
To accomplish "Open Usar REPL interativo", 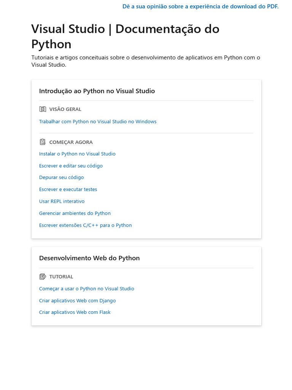I will (62, 201).
